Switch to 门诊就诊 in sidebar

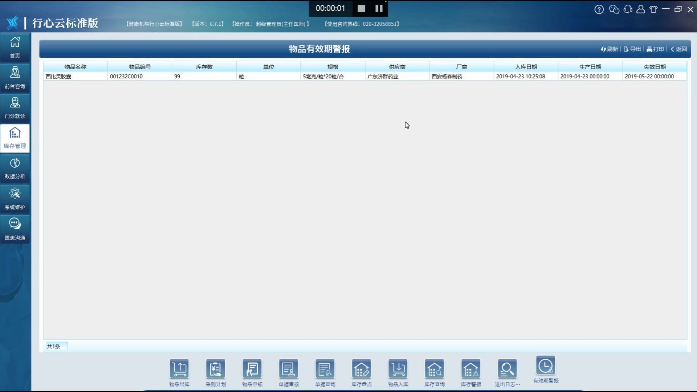[15, 108]
